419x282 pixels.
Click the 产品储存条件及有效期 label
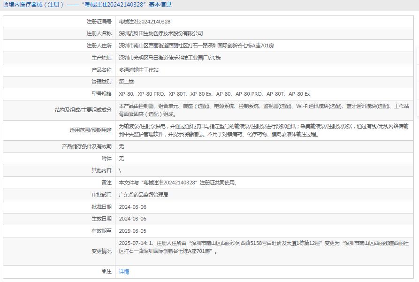point(87,146)
